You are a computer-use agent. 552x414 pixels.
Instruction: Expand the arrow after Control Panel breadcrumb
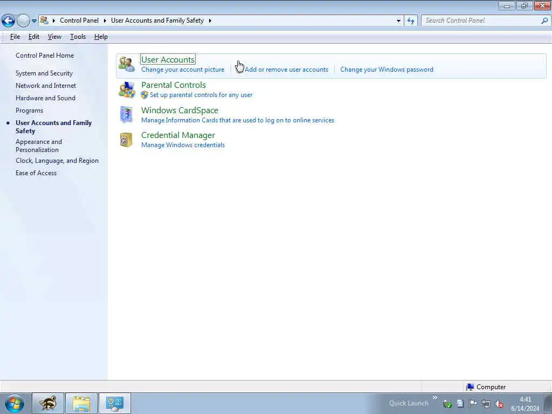point(105,21)
